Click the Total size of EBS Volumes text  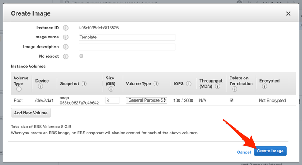[41, 127]
